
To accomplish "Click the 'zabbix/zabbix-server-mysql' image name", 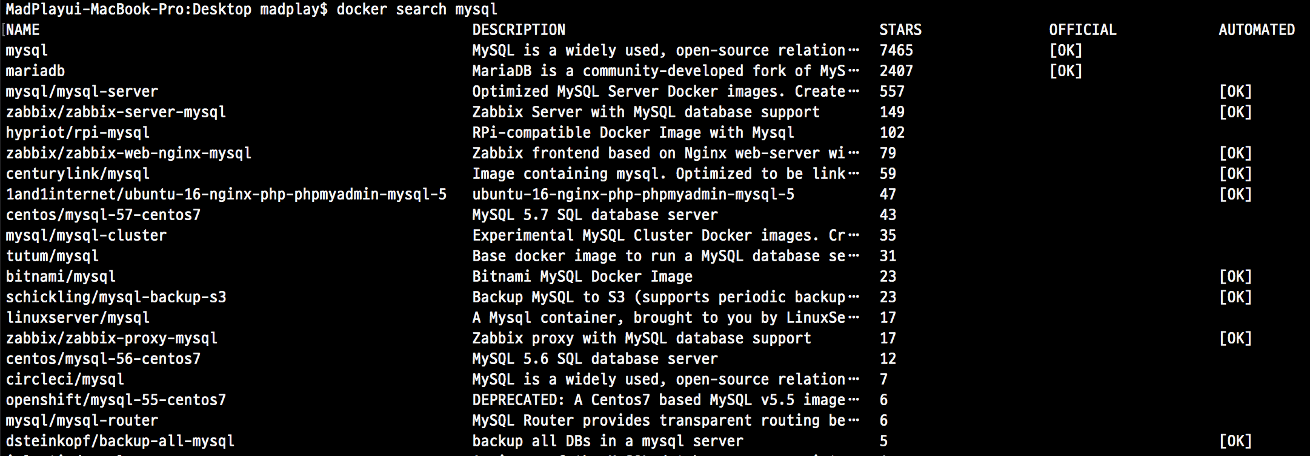I will 116,112.
